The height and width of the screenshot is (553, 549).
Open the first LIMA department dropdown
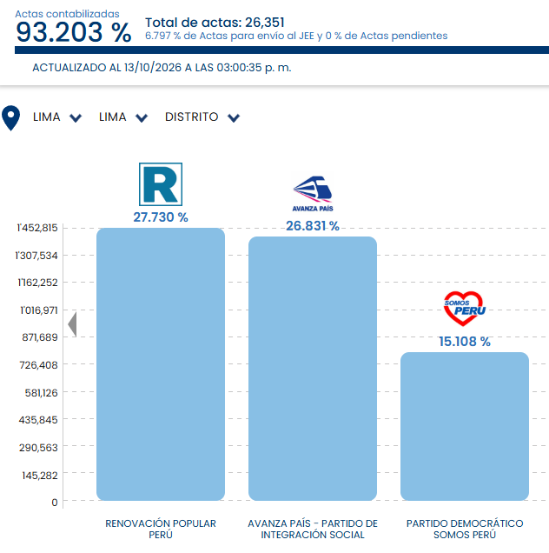[x=57, y=117]
